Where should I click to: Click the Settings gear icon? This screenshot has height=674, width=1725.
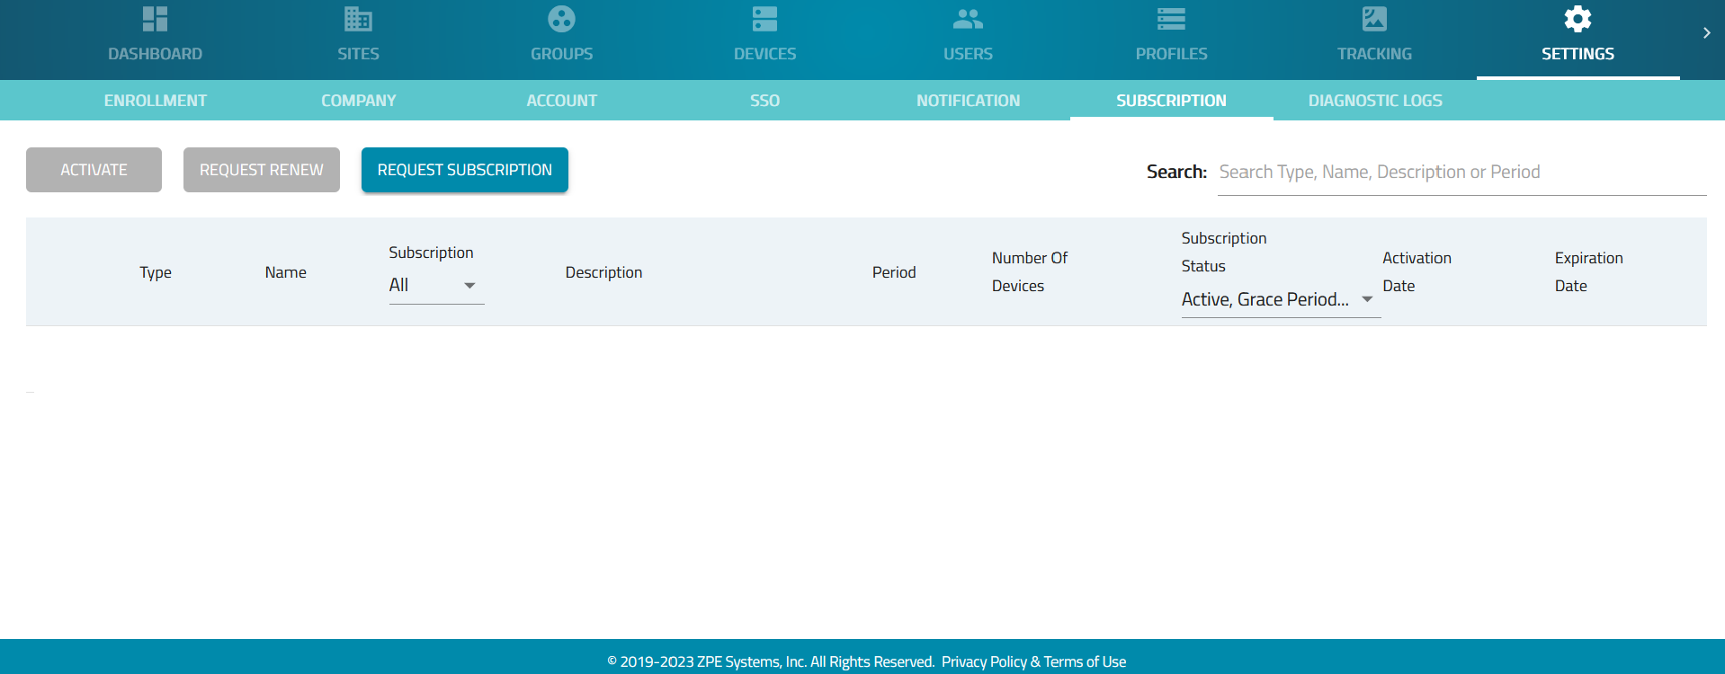(1578, 19)
